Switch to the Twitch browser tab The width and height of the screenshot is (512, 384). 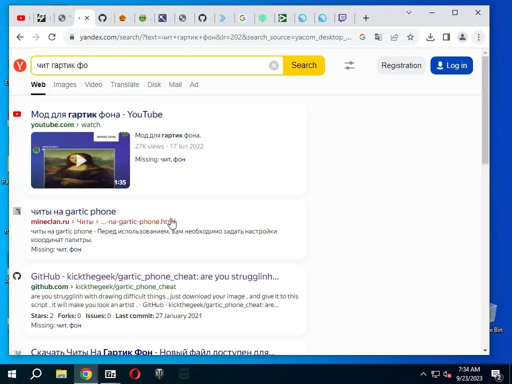click(x=342, y=18)
